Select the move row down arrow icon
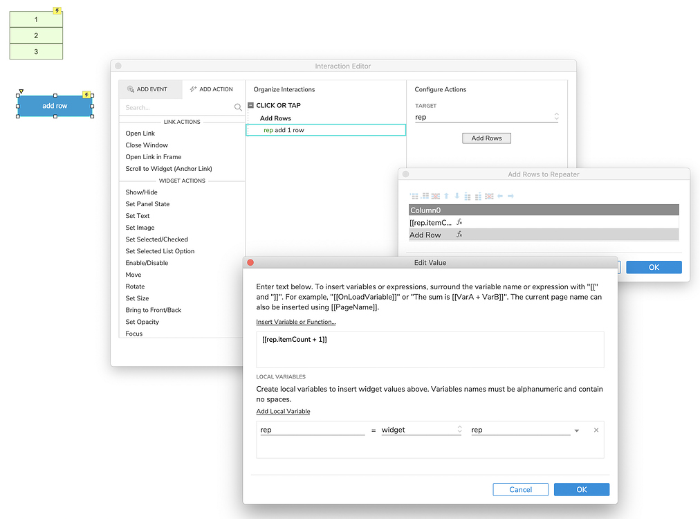700x519 pixels. [457, 196]
